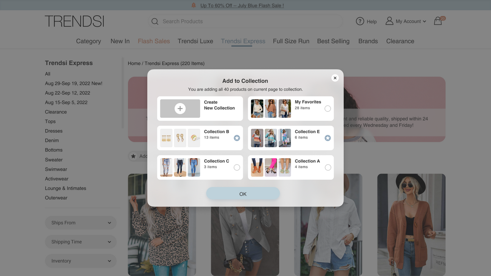Click the My Account user icon

[x=389, y=21]
